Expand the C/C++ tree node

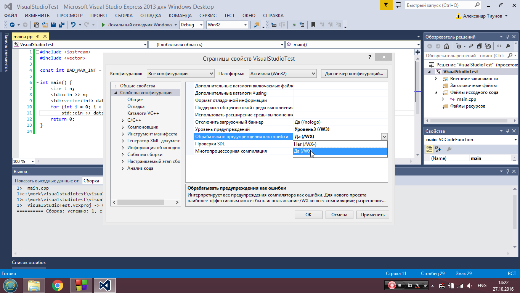pos(123,120)
